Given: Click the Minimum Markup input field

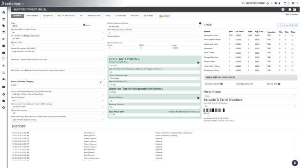Looking at the screenshot, I should (x=154, y=101).
